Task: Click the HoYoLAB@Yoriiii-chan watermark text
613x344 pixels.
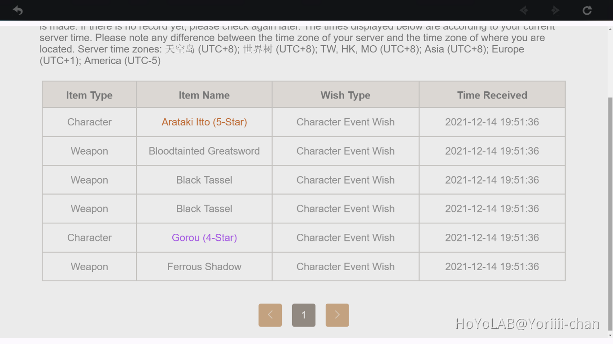Action: [527, 324]
